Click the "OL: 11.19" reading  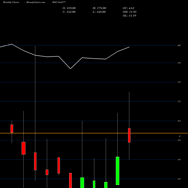click(129, 16)
